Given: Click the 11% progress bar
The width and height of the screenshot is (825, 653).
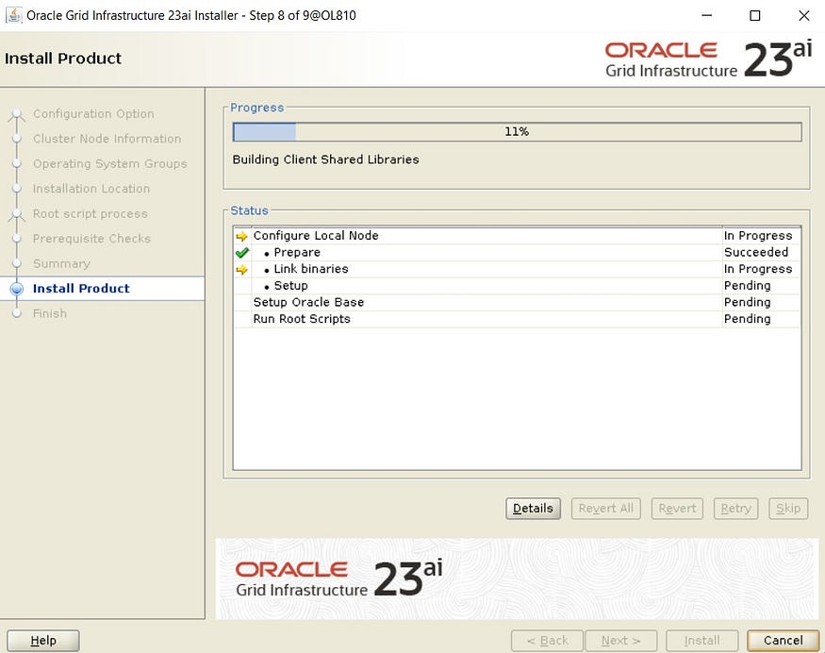Looking at the screenshot, I should pos(518,132).
